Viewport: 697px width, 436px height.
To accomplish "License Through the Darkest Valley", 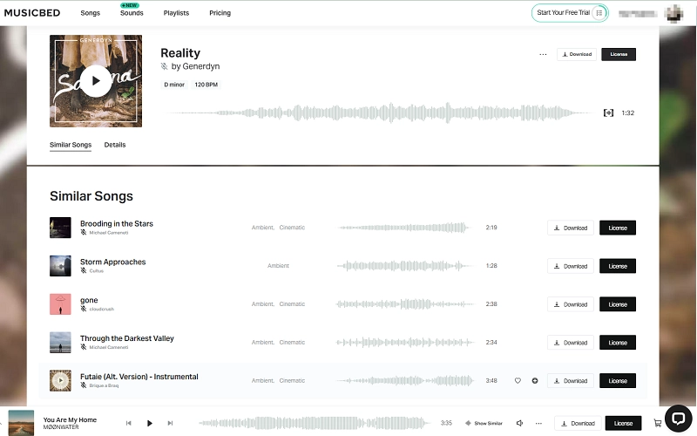I will click(618, 343).
